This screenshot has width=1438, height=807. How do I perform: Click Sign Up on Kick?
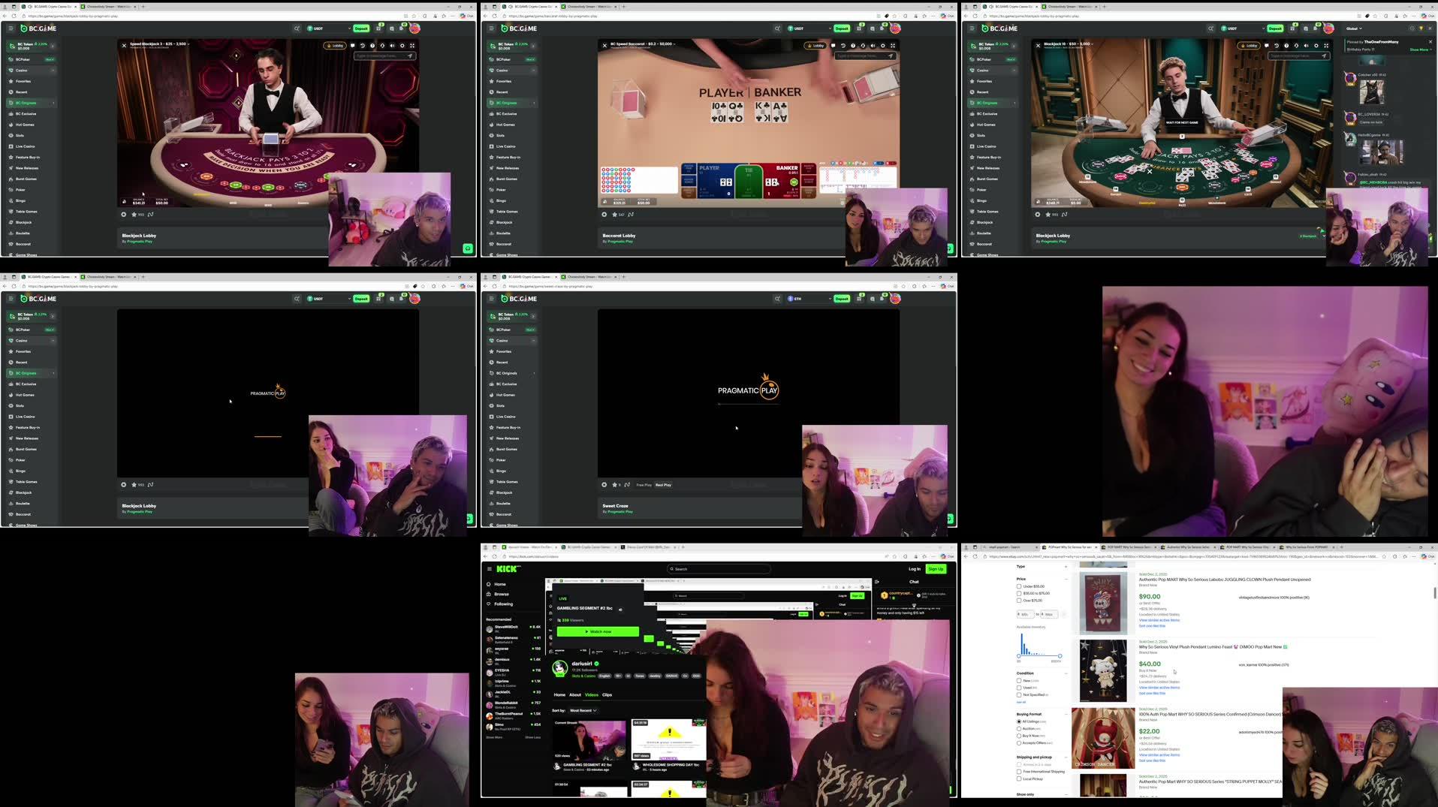pyautogui.click(x=935, y=569)
